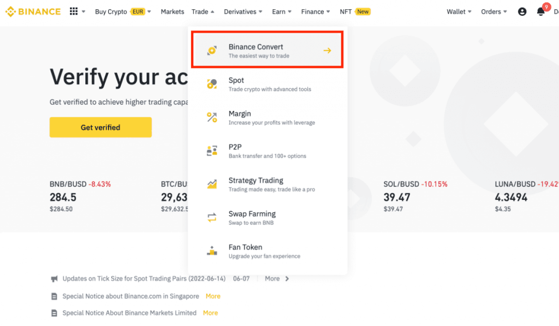Open the apps grid icon menu
This screenshot has width=559, height=326.
(74, 11)
